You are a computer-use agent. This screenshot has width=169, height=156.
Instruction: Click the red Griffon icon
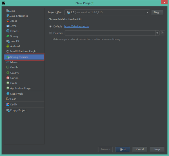[x=8, y=78]
